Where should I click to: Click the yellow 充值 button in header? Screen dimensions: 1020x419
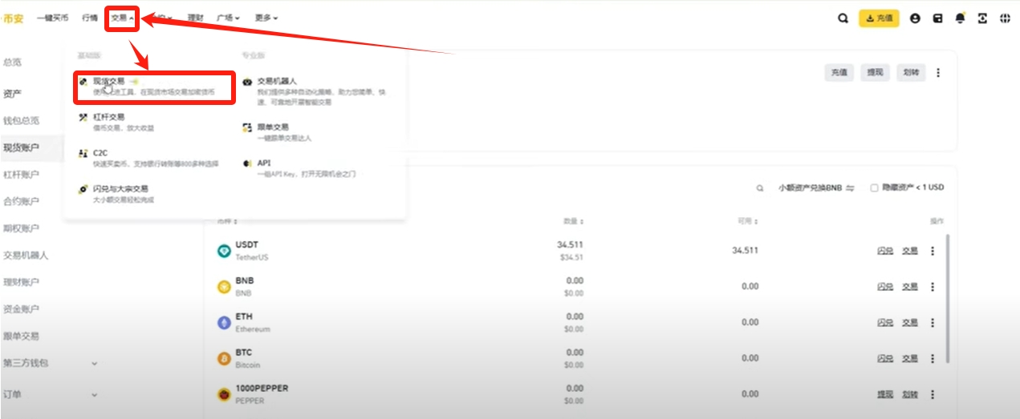click(x=879, y=18)
